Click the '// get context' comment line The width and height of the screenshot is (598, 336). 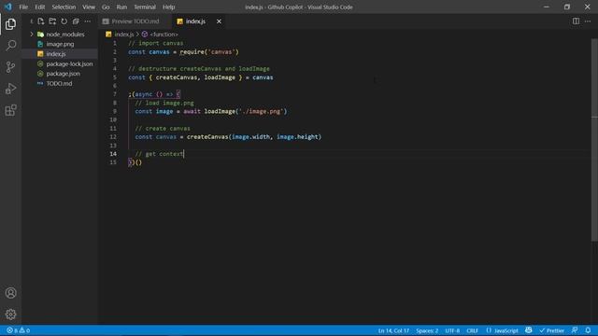(160, 154)
